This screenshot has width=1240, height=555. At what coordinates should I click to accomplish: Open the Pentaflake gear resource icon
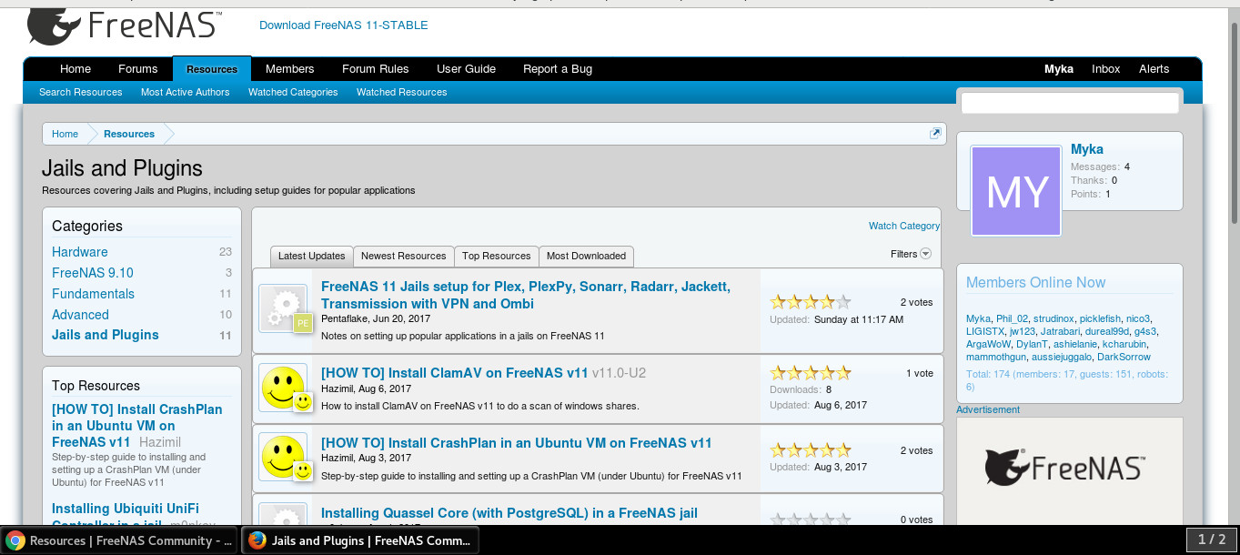pyautogui.click(x=282, y=307)
